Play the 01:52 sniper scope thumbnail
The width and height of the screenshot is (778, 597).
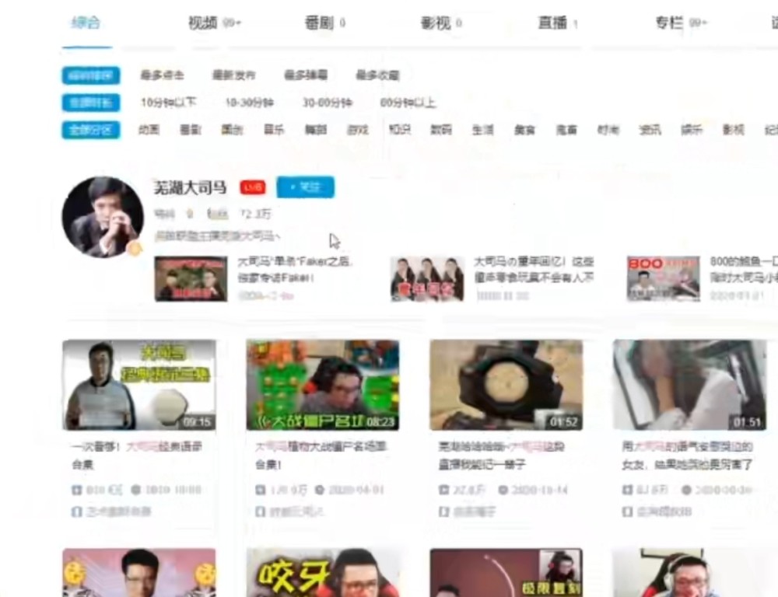tap(506, 385)
